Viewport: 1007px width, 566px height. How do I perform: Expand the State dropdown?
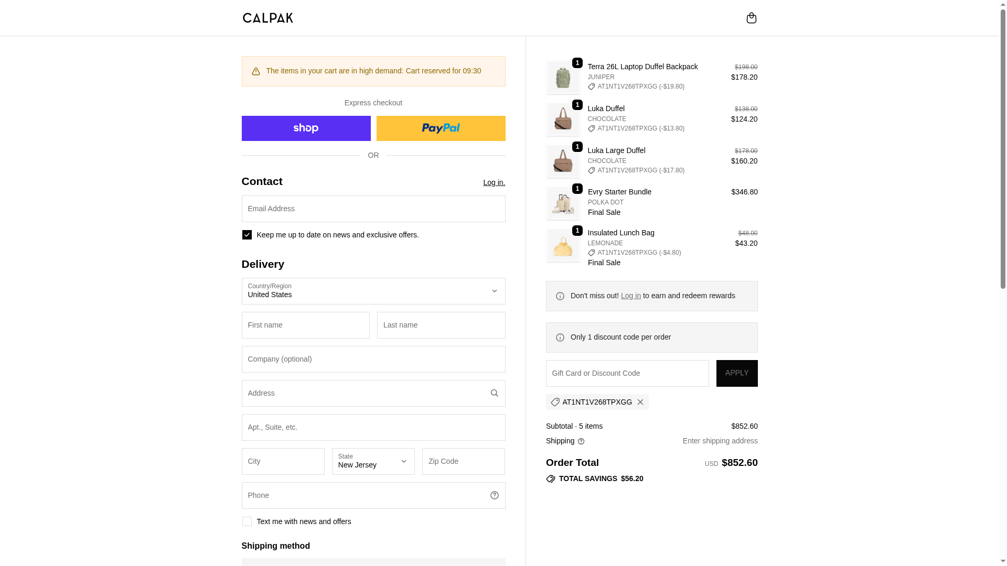tap(373, 461)
